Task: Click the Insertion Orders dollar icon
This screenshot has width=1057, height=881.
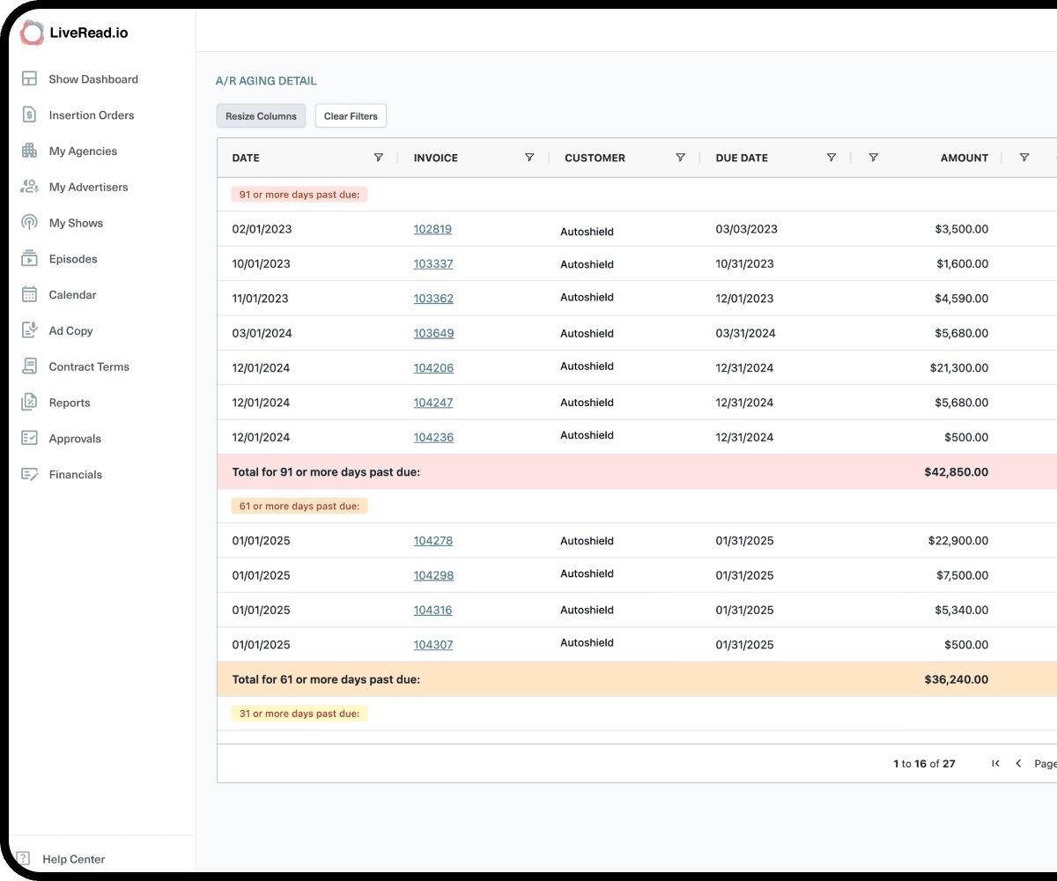Action: (29, 115)
